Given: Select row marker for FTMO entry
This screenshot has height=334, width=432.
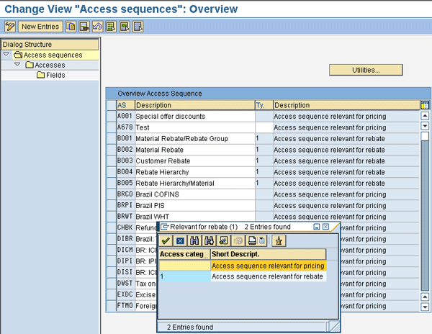Looking at the screenshot, I should (x=112, y=306).
